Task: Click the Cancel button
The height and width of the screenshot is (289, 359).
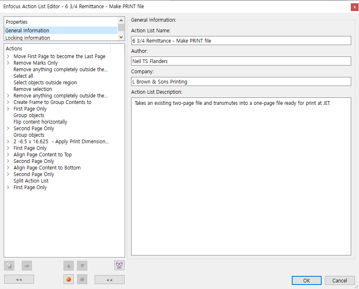Action: tap(339, 280)
